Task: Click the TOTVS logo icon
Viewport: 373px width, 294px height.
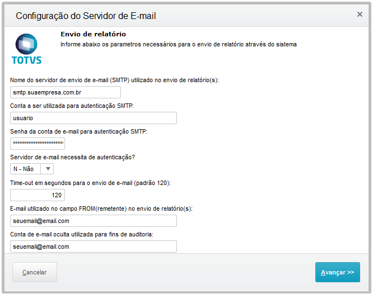Action: tap(26, 48)
